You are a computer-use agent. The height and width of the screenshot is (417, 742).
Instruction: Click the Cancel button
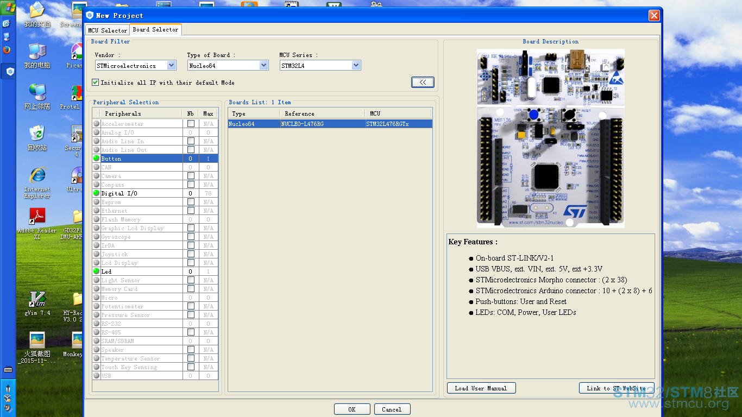coord(392,409)
